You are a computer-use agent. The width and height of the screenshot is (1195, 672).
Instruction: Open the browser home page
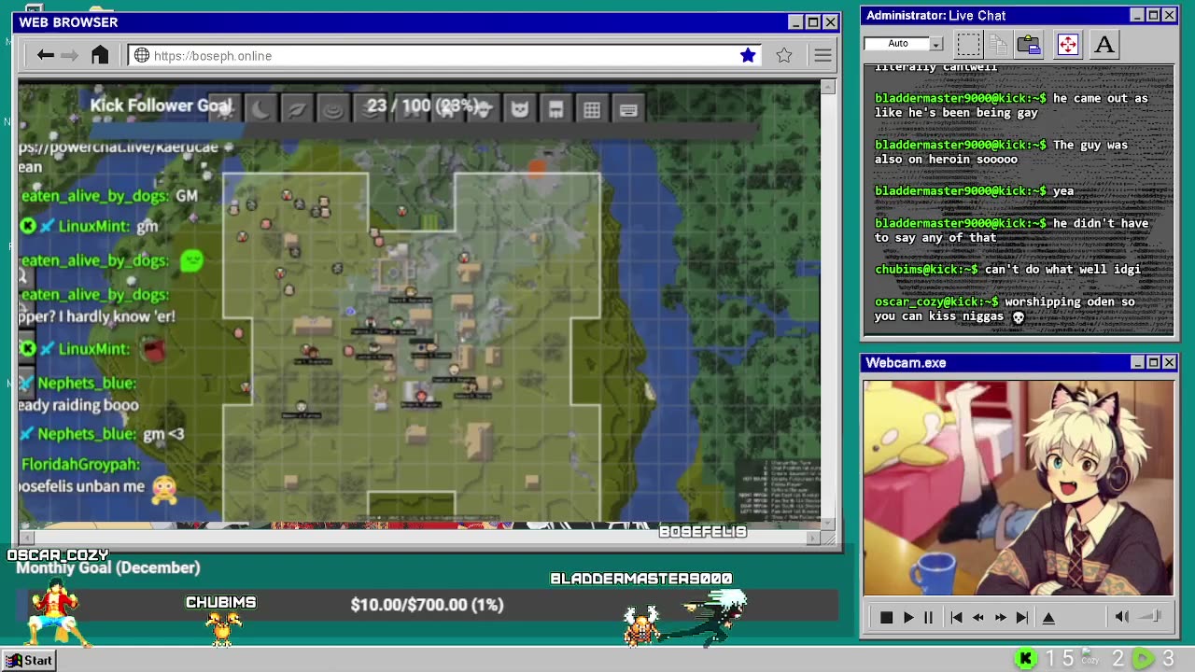(100, 55)
